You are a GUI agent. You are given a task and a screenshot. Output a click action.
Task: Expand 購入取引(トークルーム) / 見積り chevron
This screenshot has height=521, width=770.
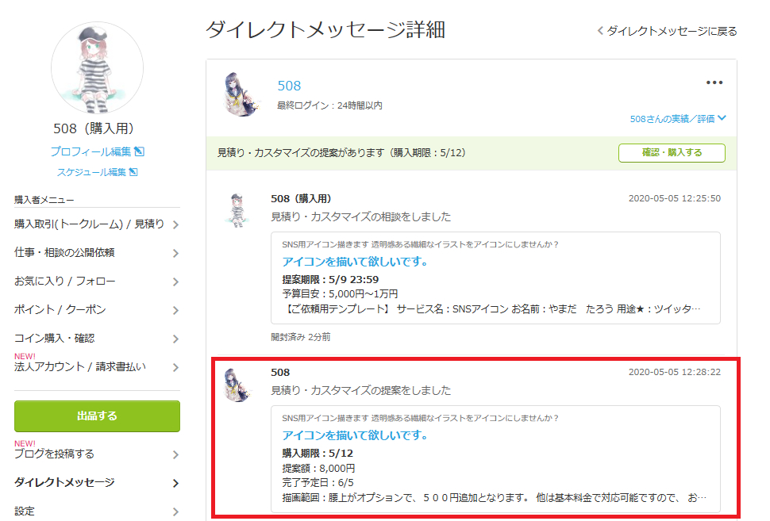tap(175, 224)
